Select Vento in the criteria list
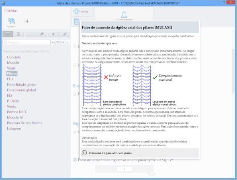237x180 pixels. 12,106
